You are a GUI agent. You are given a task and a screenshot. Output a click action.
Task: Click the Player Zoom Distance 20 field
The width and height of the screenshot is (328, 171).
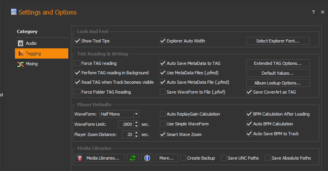pyautogui.click(x=128, y=134)
